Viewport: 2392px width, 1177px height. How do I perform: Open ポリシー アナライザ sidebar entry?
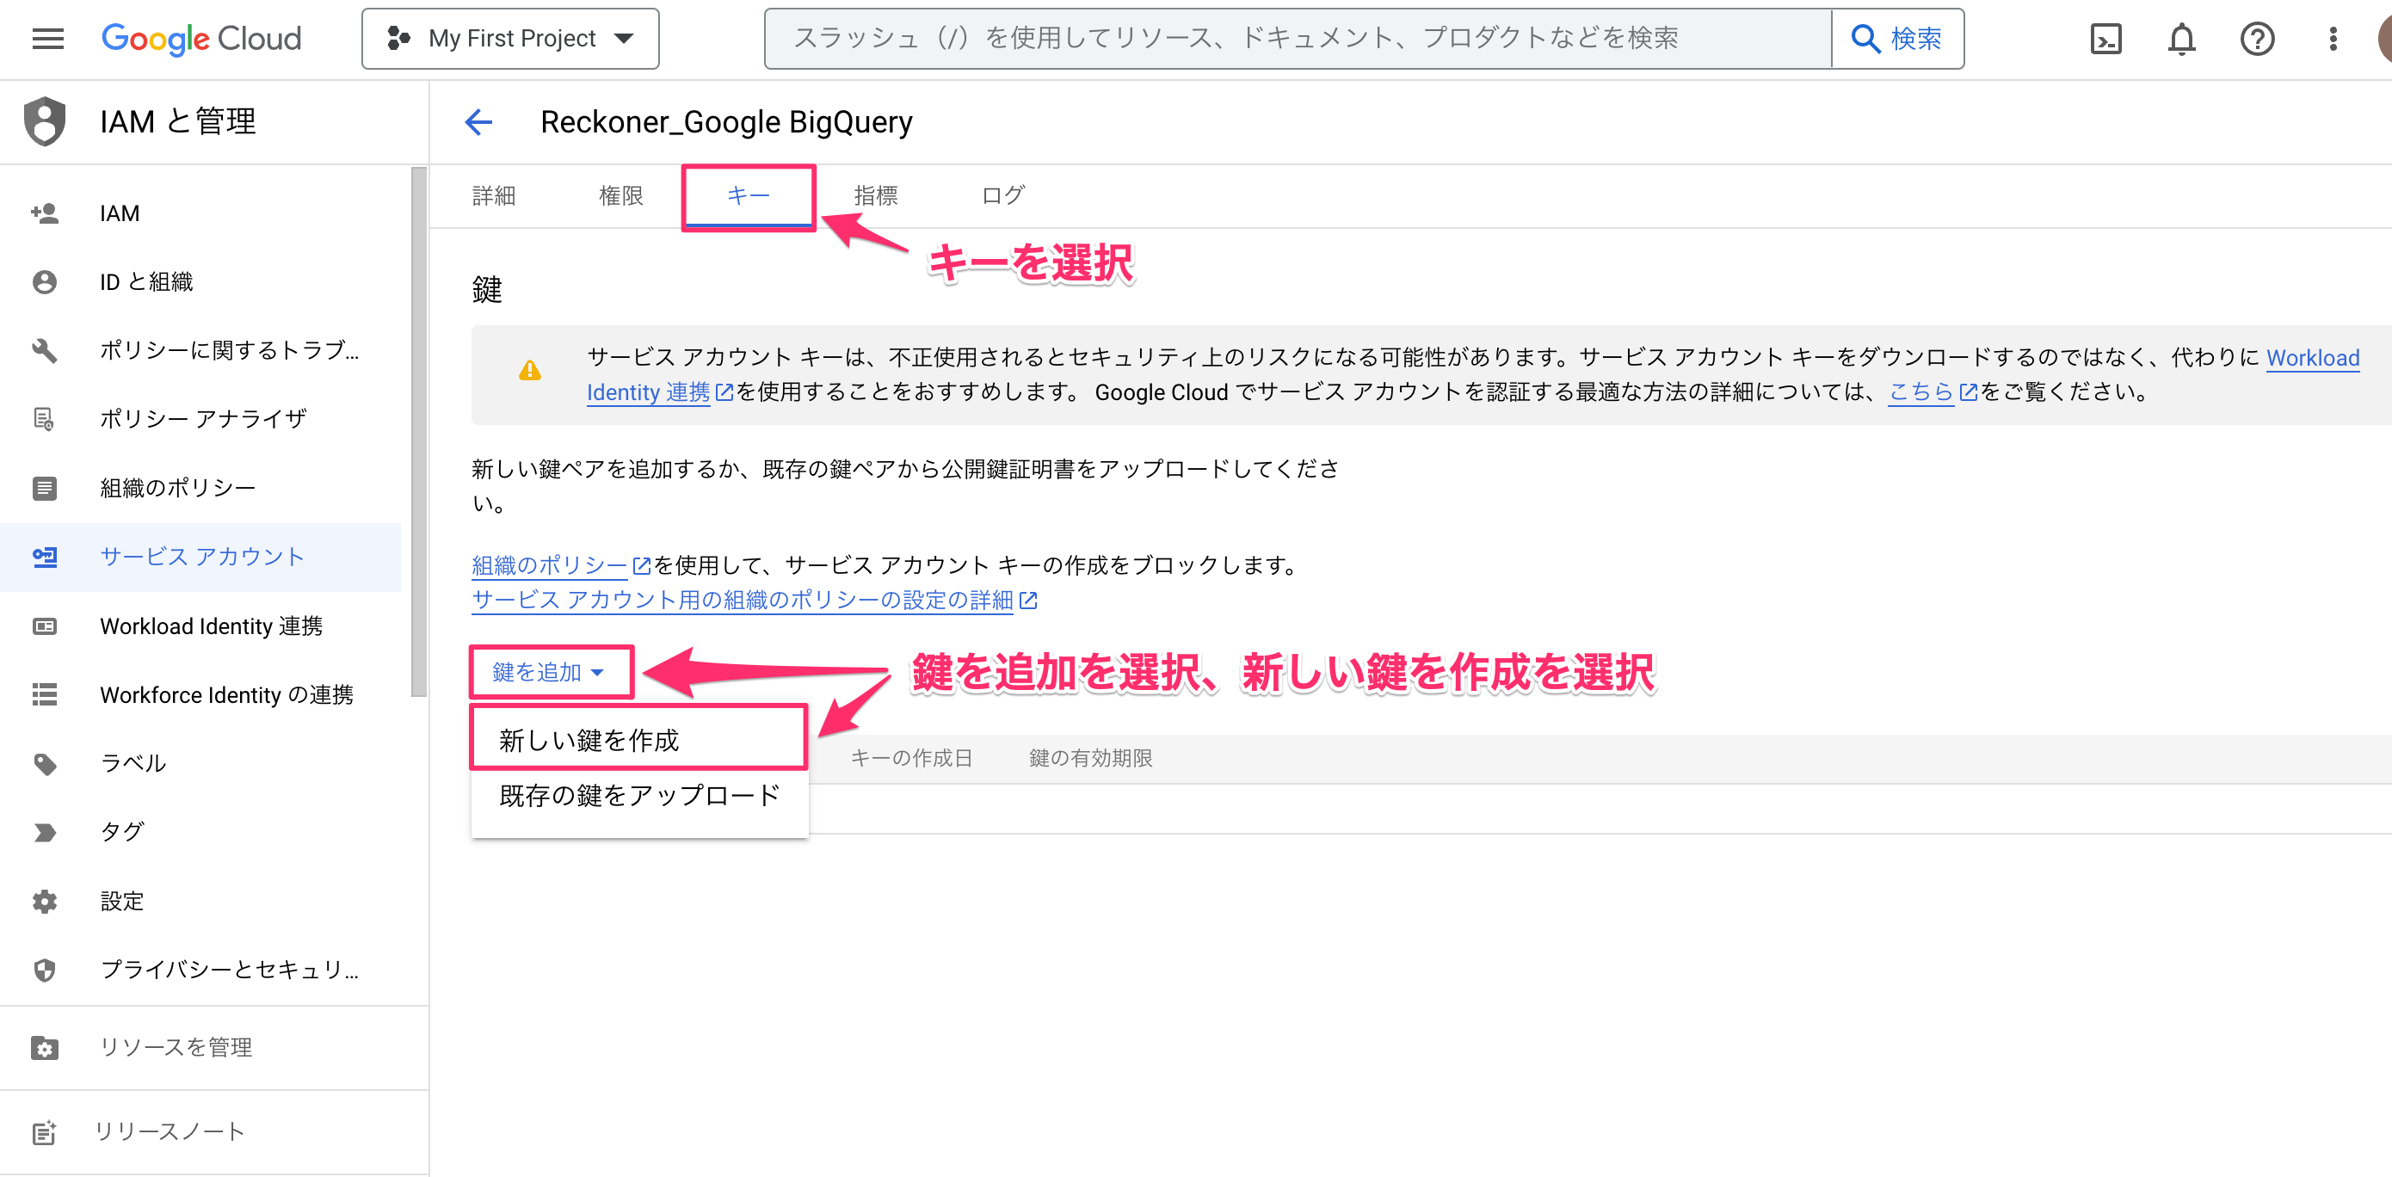200,420
